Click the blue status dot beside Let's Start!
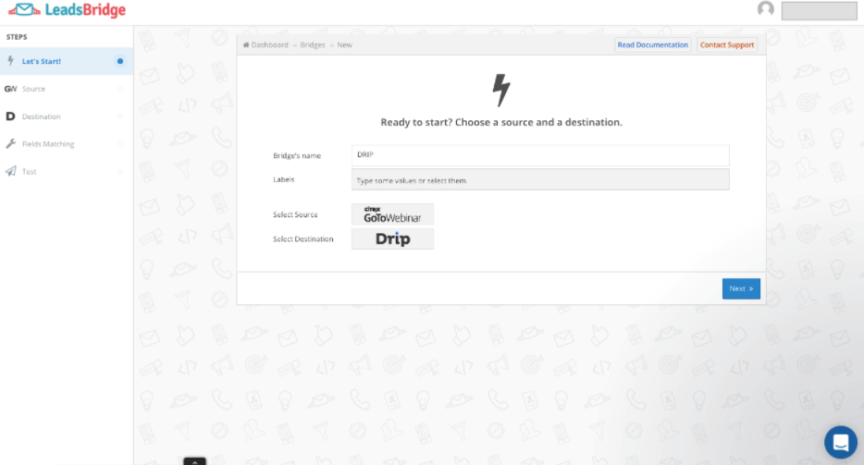 coord(120,61)
